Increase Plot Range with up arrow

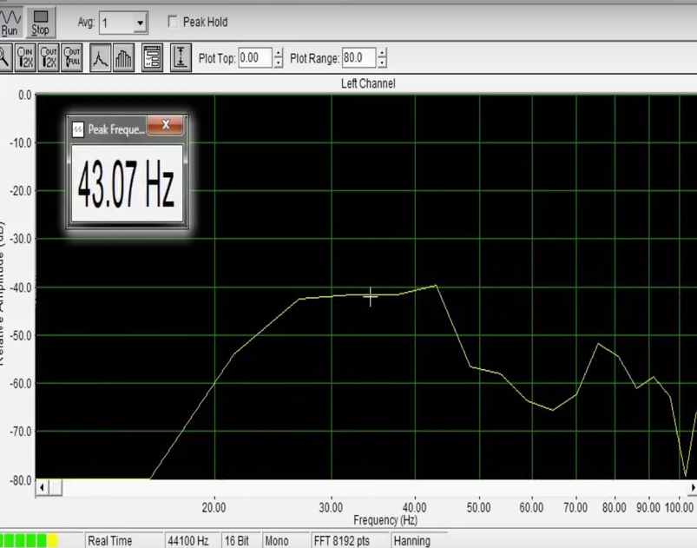point(382,53)
